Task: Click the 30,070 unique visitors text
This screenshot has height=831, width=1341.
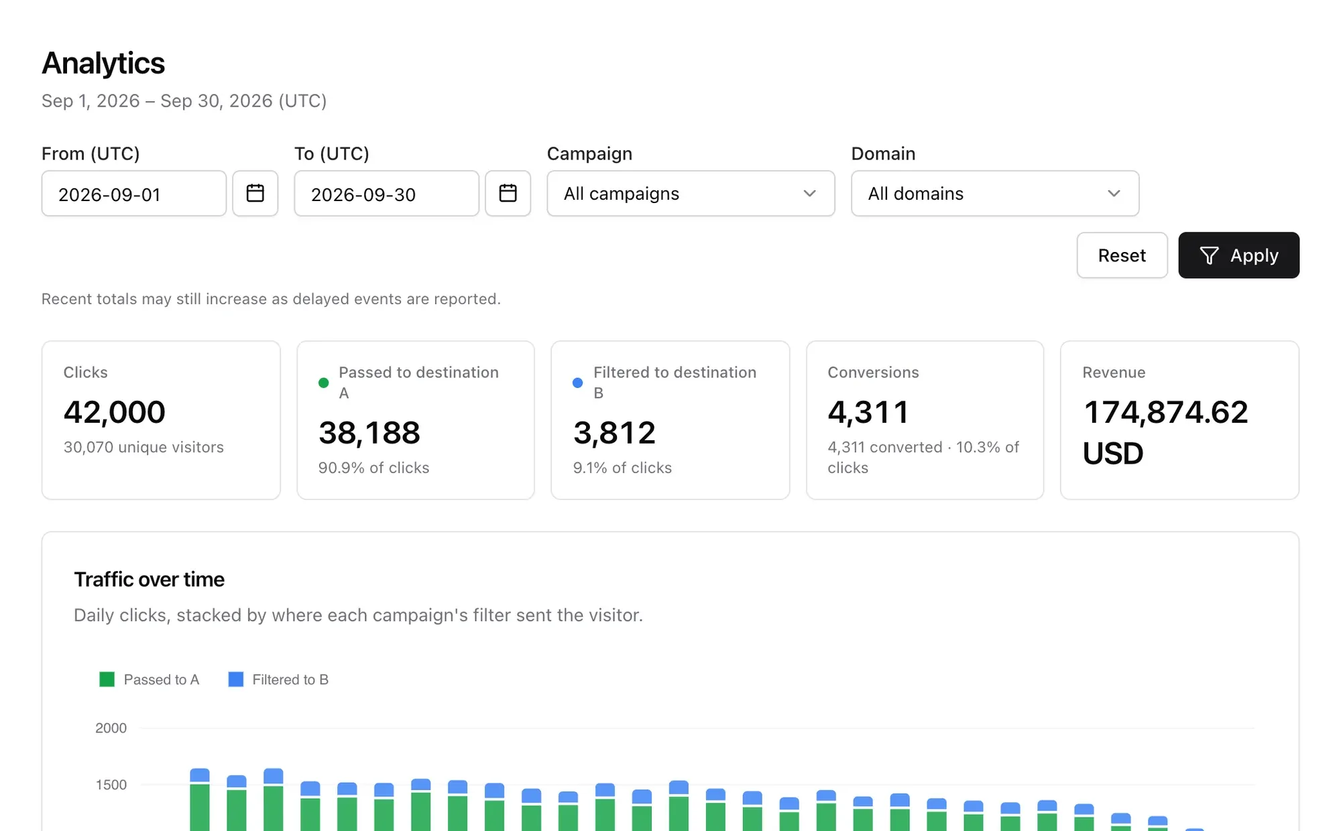Action: coord(143,447)
